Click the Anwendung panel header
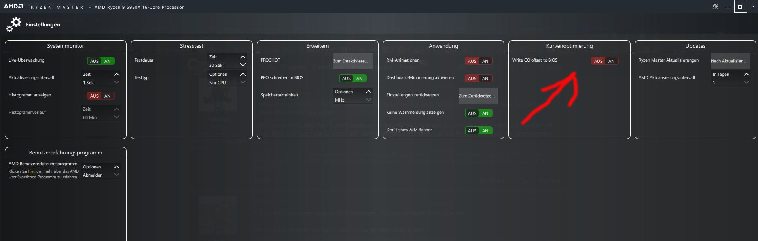Screen dimensions: 758x241 (443, 46)
